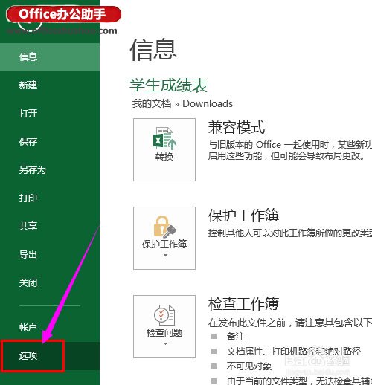Viewport: 372px width, 385px height.
Task: Click the 保护工作簿 lock and key icon
Action: 164,227
